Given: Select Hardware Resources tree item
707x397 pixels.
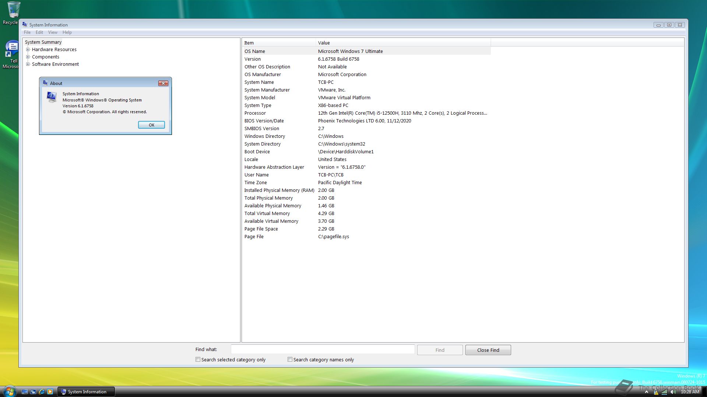Looking at the screenshot, I should pos(54,50).
